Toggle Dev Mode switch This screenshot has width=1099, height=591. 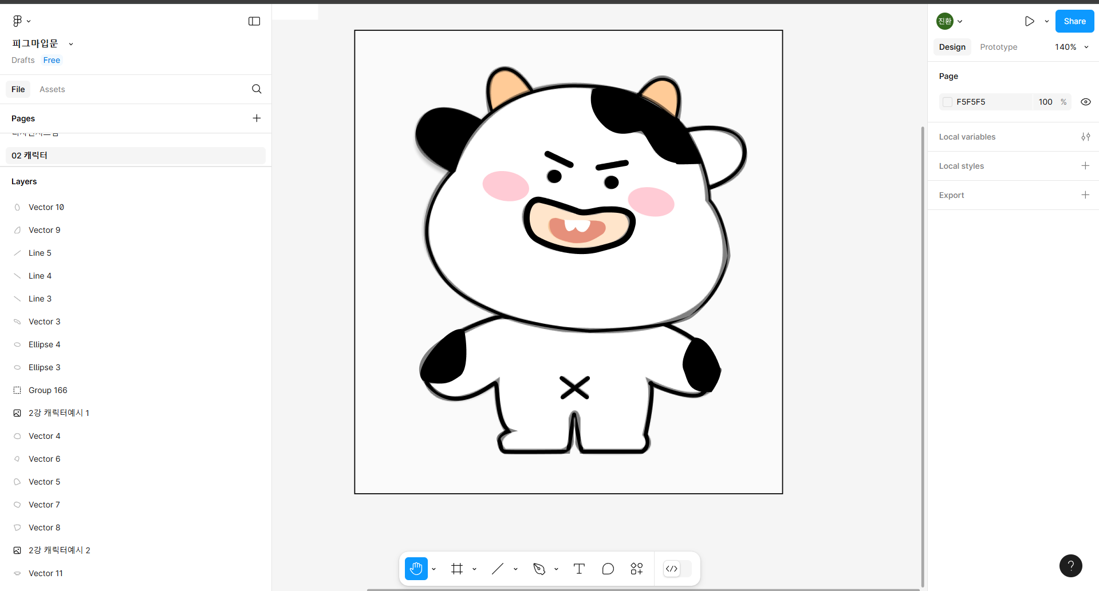pyautogui.click(x=677, y=569)
